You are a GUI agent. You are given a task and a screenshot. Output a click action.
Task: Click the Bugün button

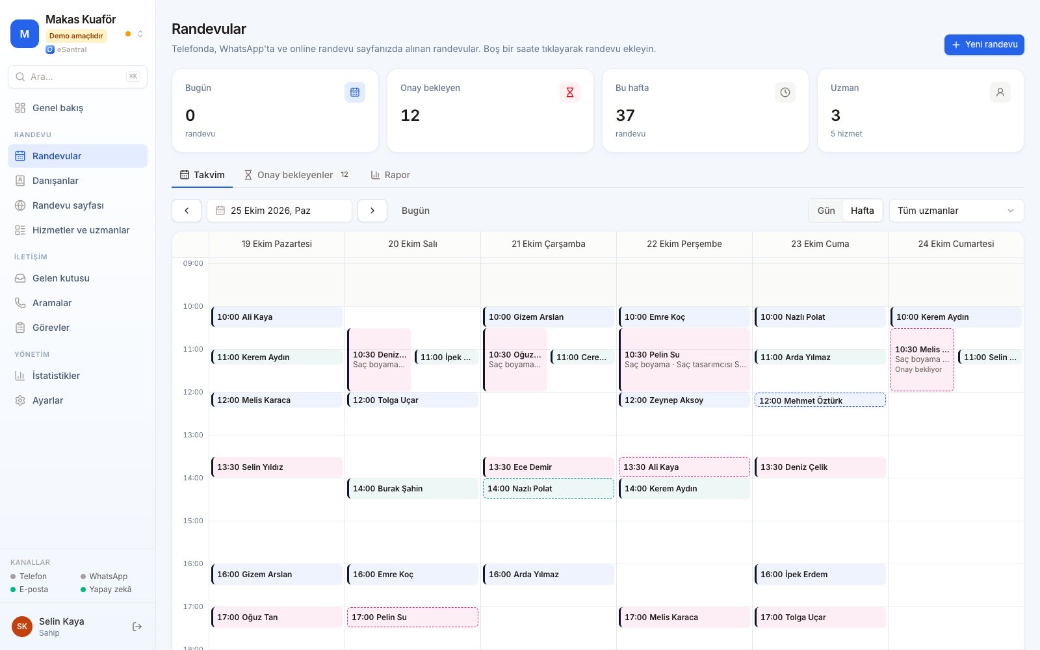(x=415, y=211)
